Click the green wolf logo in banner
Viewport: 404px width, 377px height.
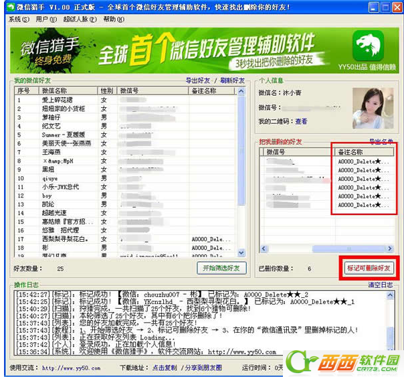click(368, 46)
